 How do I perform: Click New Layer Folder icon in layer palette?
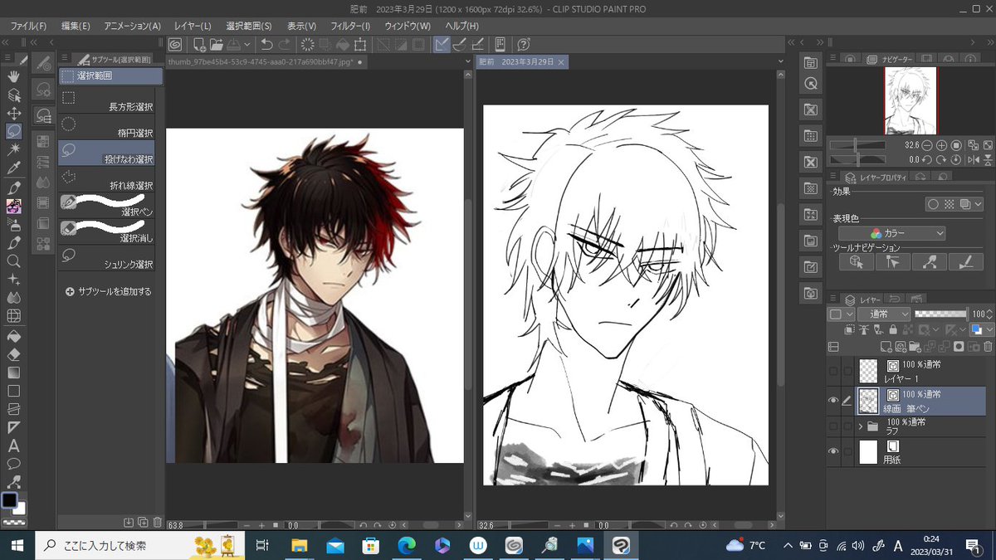pos(916,347)
